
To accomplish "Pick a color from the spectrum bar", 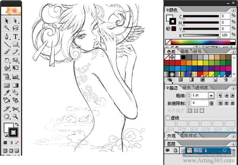I will tap(200, 42).
